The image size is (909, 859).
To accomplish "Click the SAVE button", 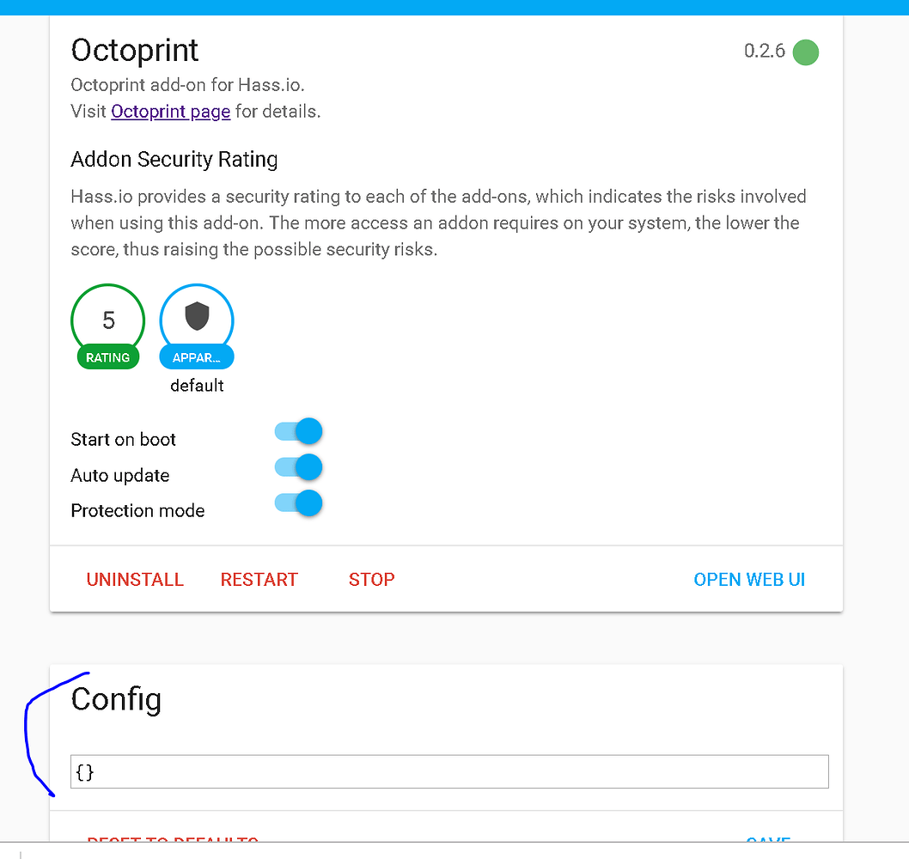I will (768, 843).
